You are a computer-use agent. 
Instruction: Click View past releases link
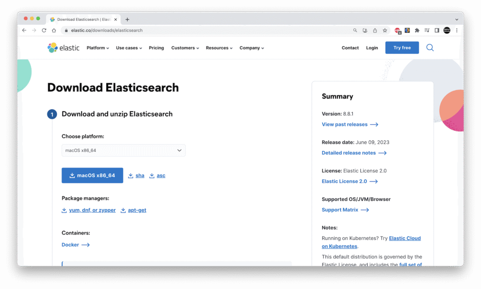point(350,124)
